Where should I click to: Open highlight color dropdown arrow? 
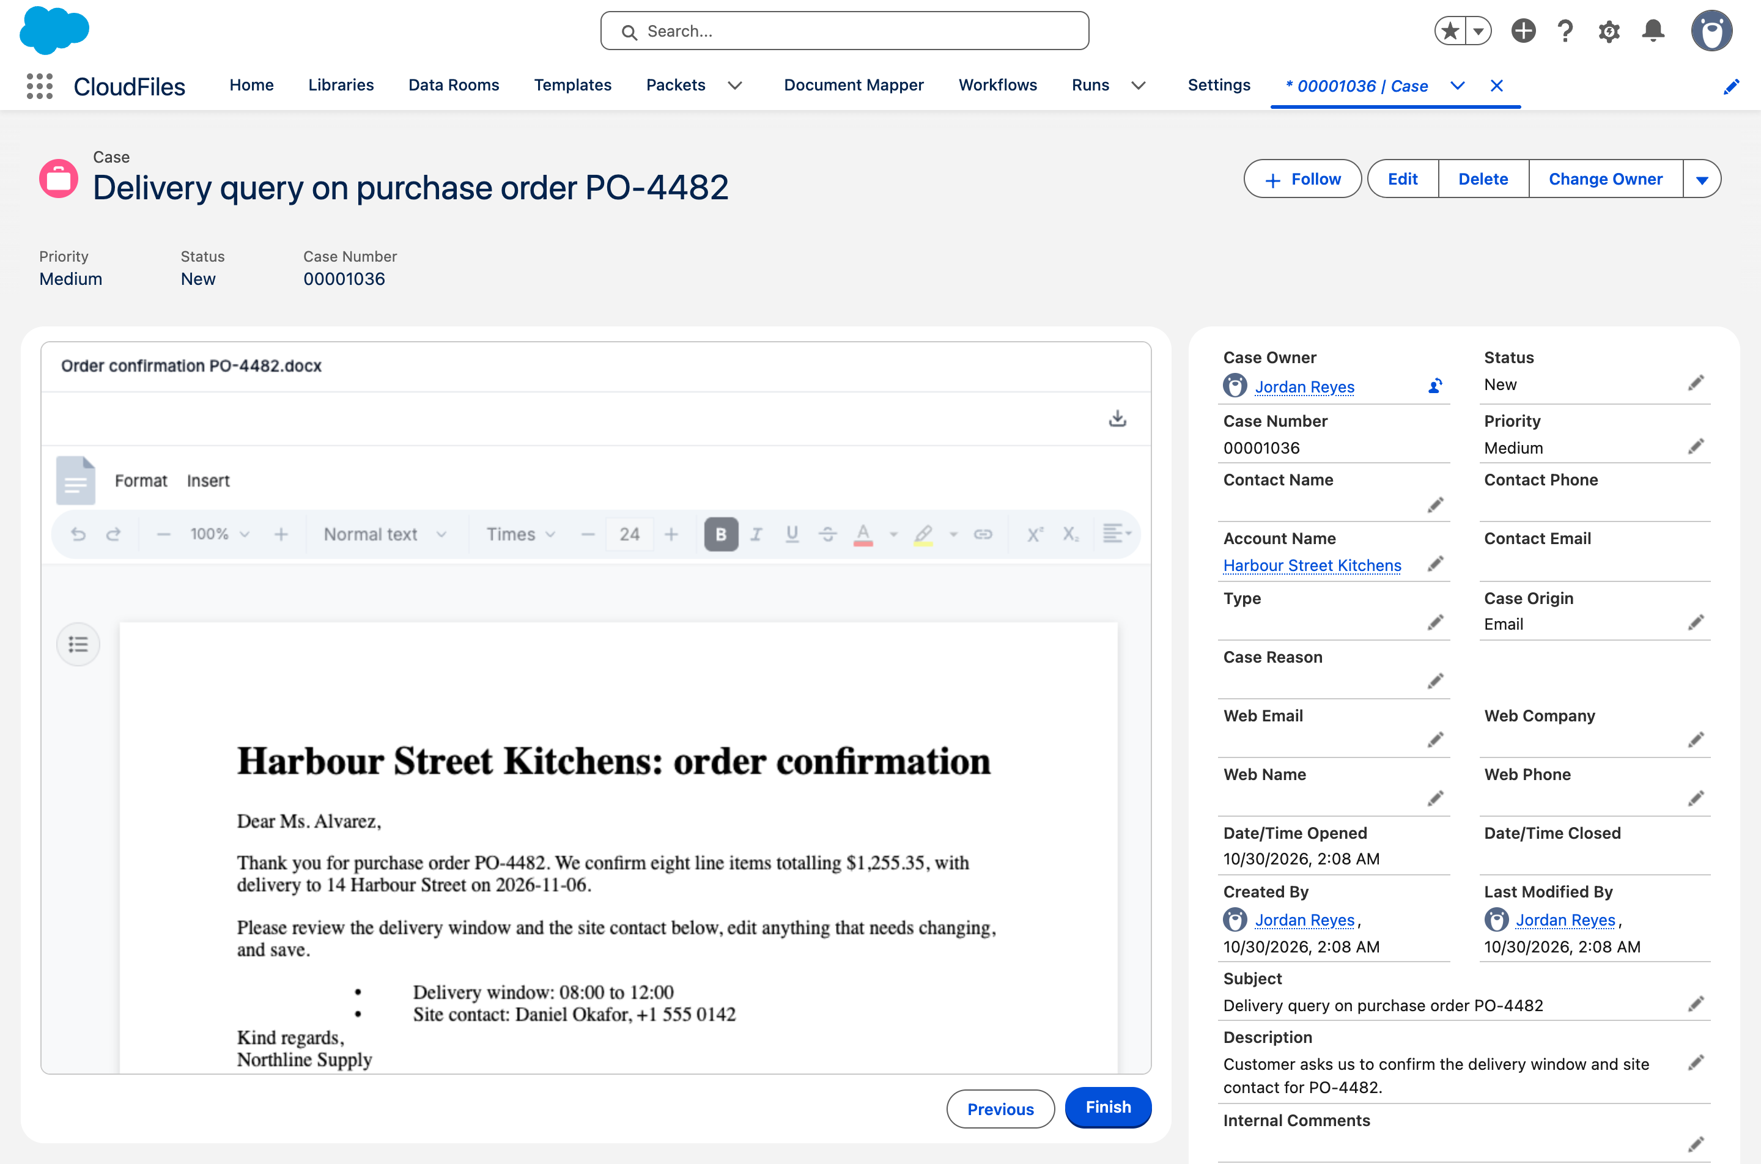[x=953, y=534]
